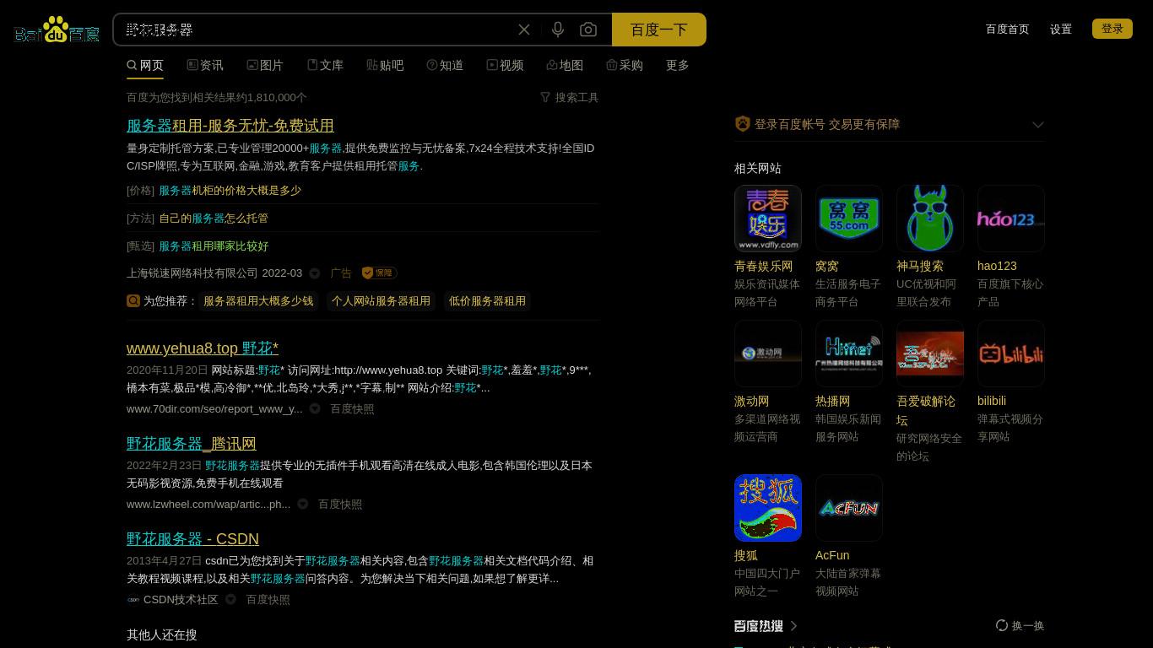The width and height of the screenshot is (1153, 648).
Task: Switch to the 资讯 tab
Action: [x=205, y=65]
